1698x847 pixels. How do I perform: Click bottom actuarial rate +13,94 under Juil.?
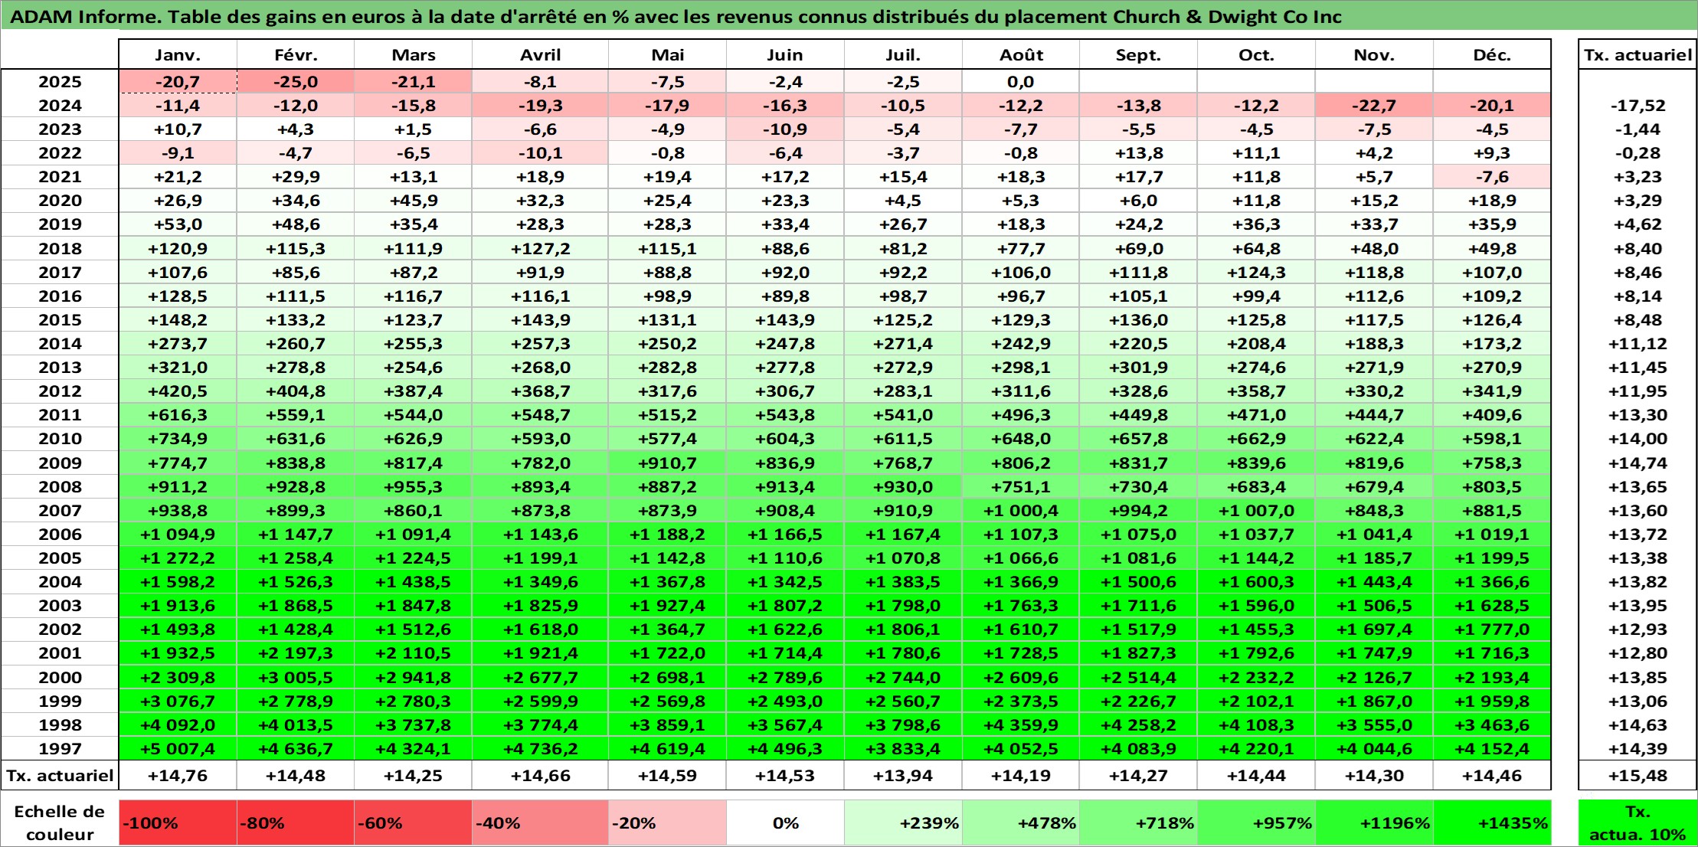pyautogui.click(x=903, y=775)
